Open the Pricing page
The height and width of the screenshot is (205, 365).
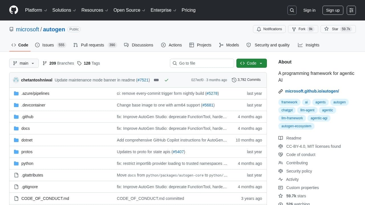(x=188, y=10)
